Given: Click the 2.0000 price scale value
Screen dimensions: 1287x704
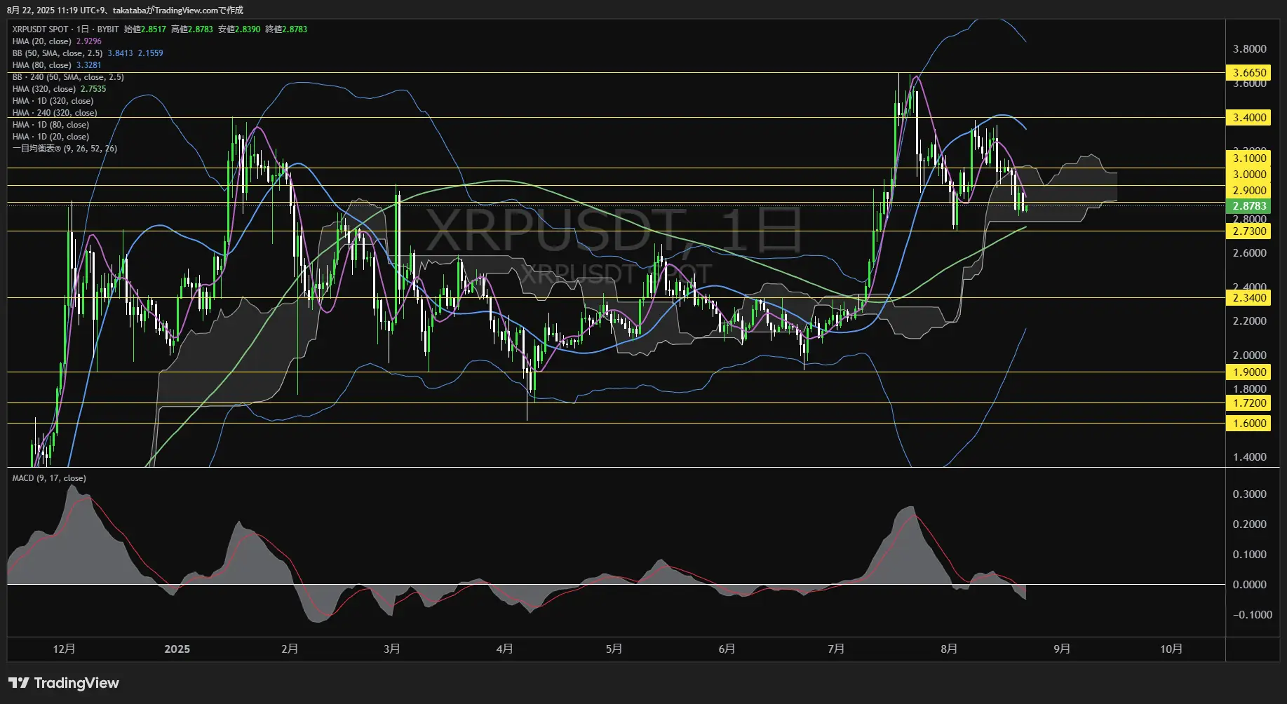Looking at the screenshot, I should (1249, 355).
